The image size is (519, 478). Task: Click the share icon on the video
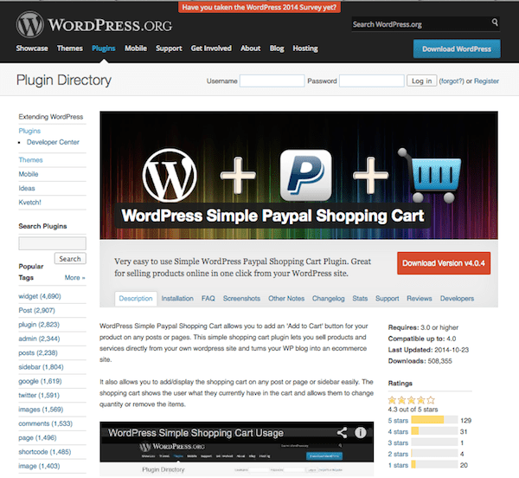pyautogui.click(x=343, y=432)
